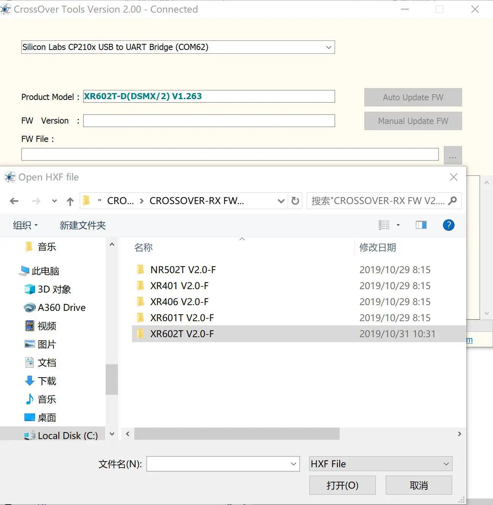Image resolution: width=493 pixels, height=505 pixels.
Task: Click the search magnifier icon
Action: tap(453, 201)
